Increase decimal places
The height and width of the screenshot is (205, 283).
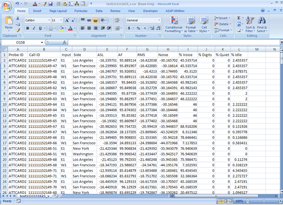coord(152,28)
